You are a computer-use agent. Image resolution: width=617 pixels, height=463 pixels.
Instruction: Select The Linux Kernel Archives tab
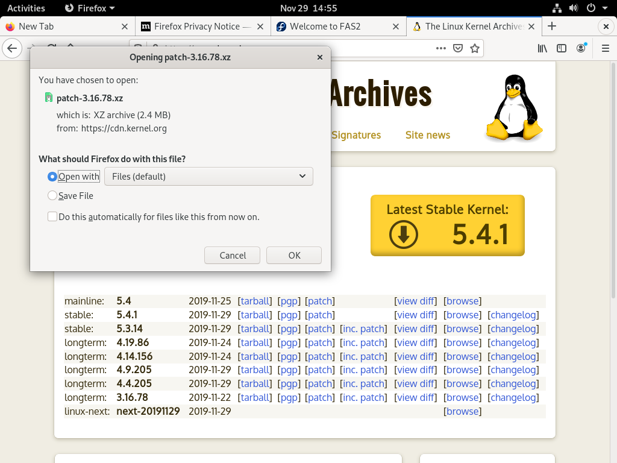(474, 27)
